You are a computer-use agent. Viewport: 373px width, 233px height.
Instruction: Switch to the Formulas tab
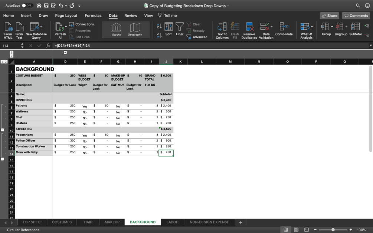coord(93,16)
